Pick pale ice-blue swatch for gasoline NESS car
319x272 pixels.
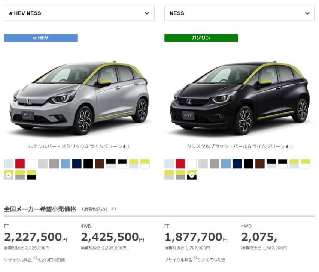tap(169, 164)
